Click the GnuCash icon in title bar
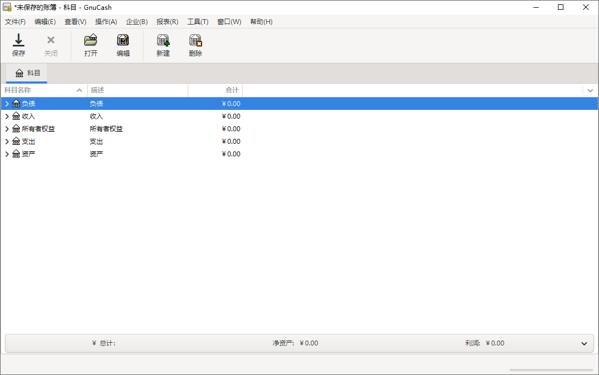This screenshot has height=375, width=599. [7, 7]
